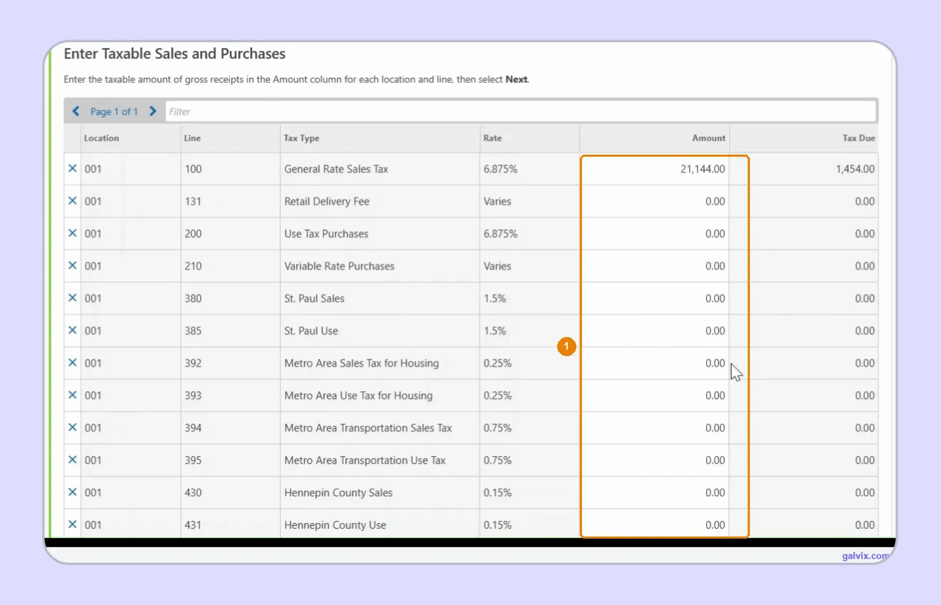Click the Filter text box
The height and width of the screenshot is (605, 941).
(520, 112)
